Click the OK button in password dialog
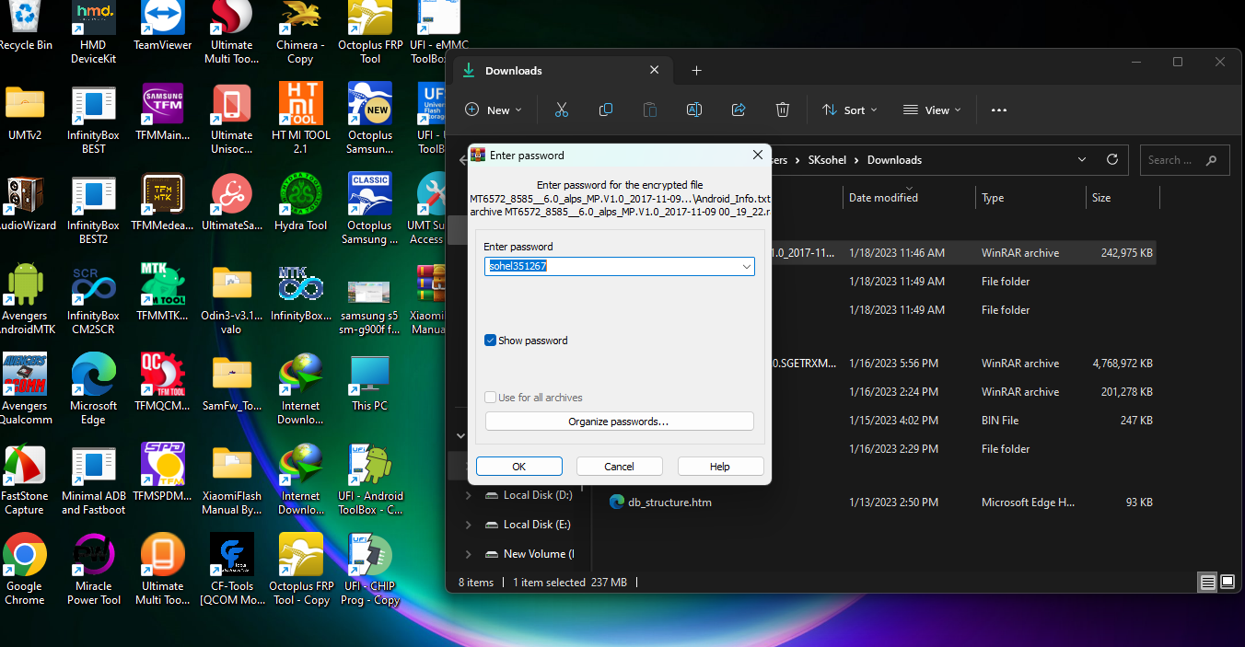Viewport: 1245px width, 647px height. [518, 467]
